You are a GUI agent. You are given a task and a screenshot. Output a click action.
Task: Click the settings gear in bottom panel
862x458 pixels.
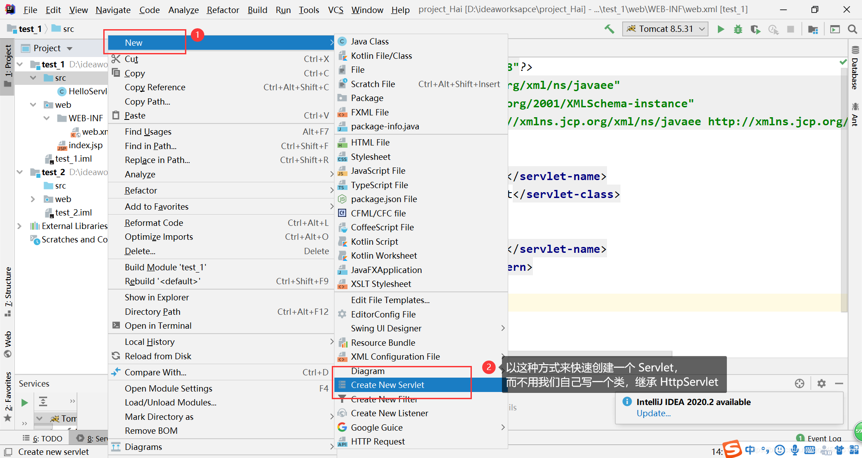(822, 383)
